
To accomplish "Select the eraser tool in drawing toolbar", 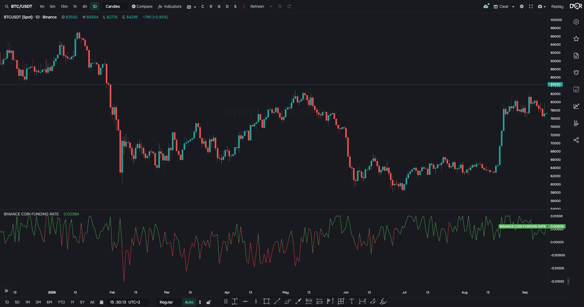I will (x=384, y=301).
